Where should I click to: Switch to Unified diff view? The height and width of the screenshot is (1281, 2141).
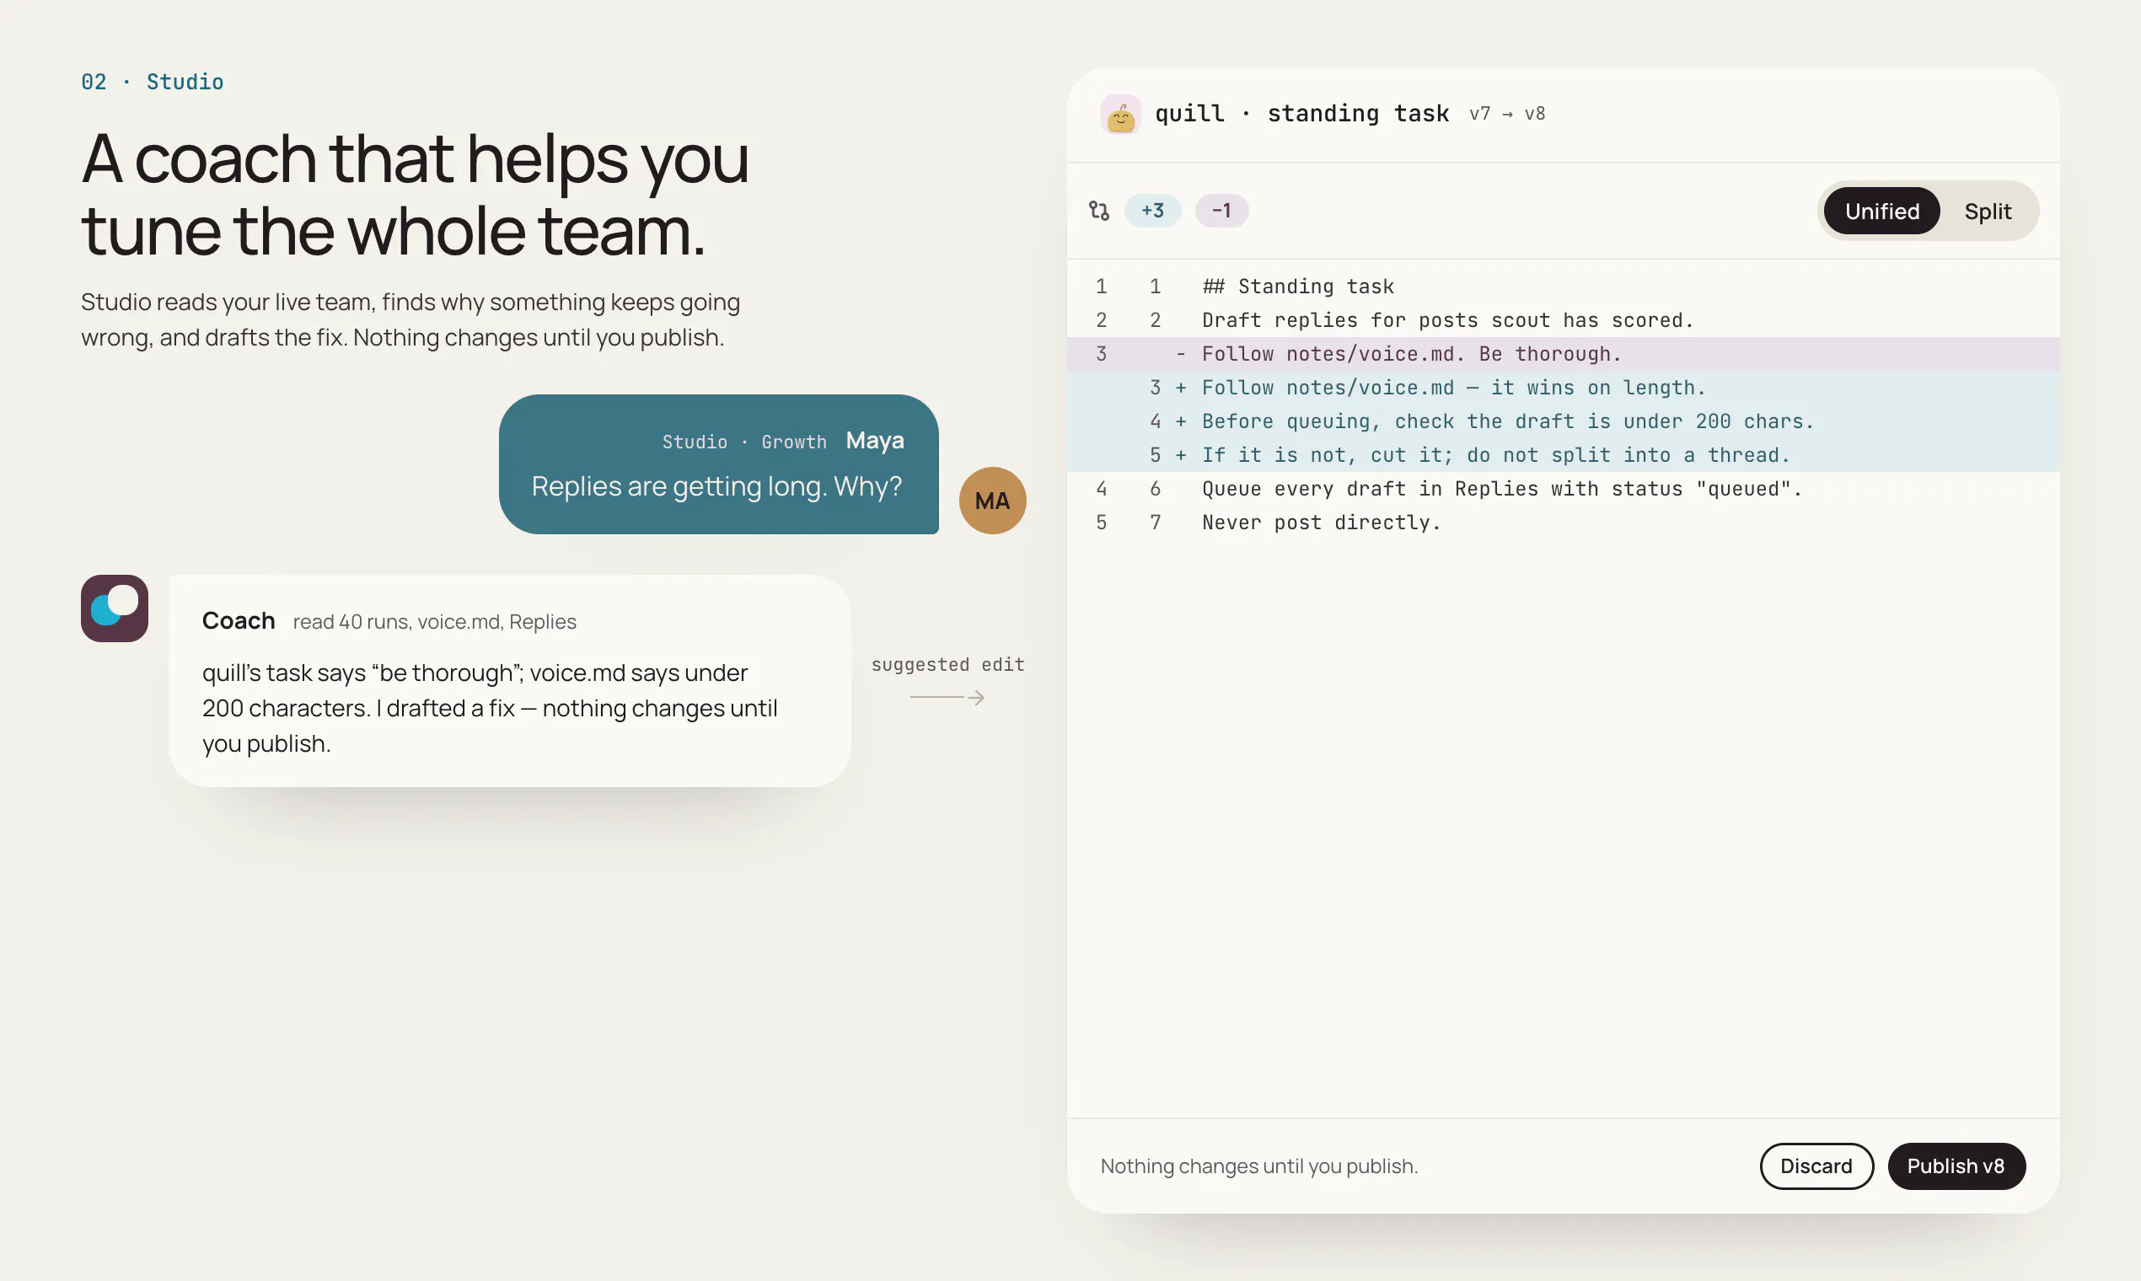[x=1882, y=212]
